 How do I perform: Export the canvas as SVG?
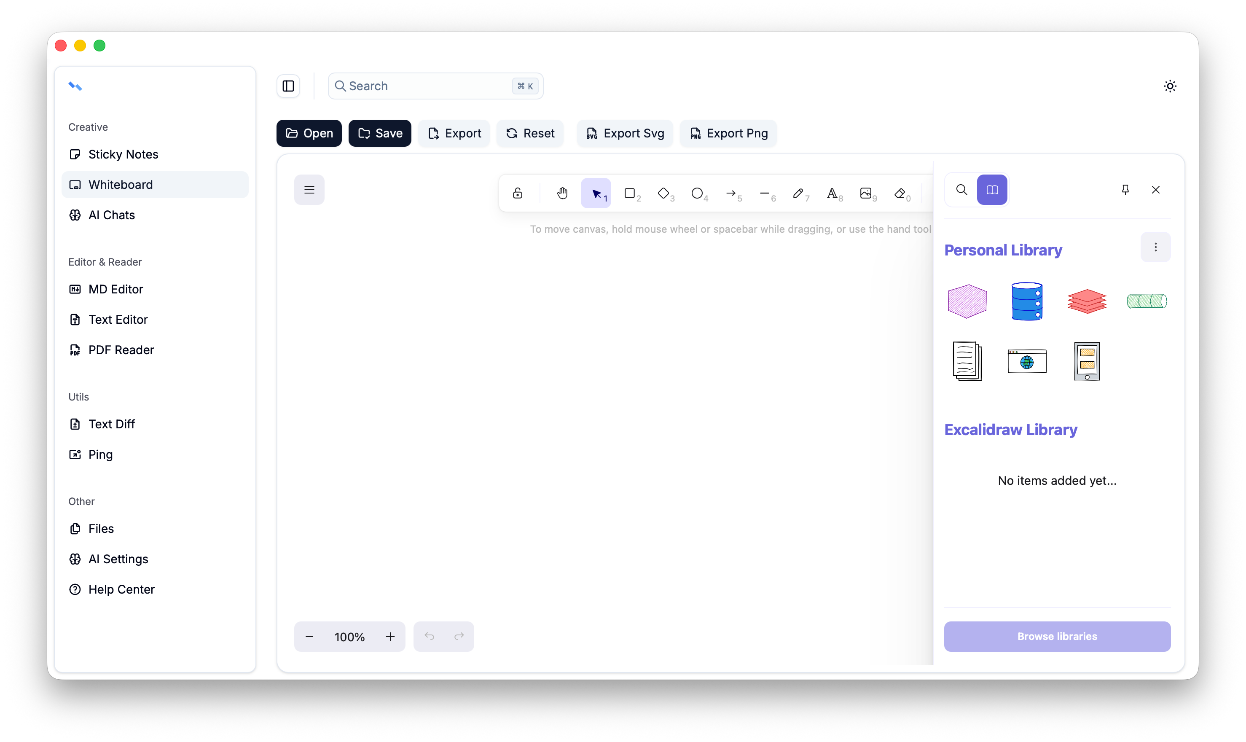click(624, 133)
